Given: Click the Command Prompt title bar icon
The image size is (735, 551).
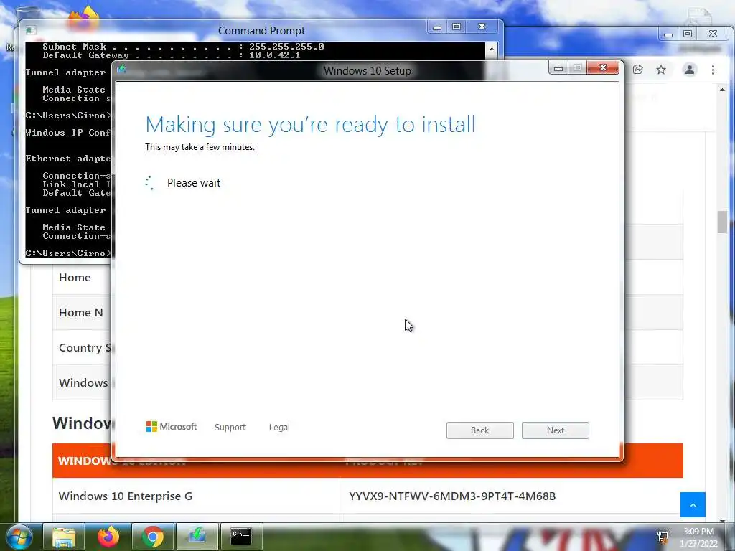Looking at the screenshot, I should click(31, 30).
